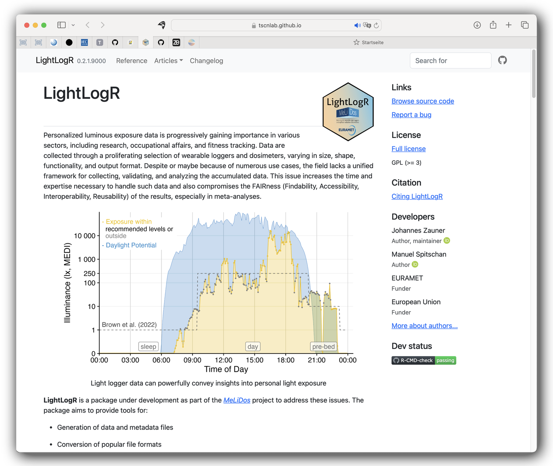Show Safari downloads
The height and width of the screenshot is (466, 553).
tap(477, 25)
